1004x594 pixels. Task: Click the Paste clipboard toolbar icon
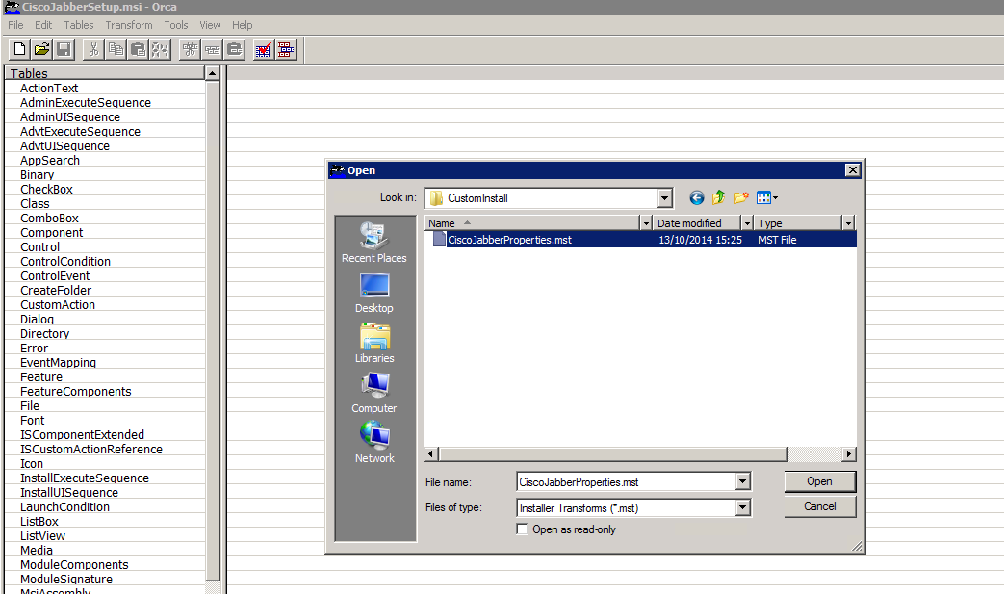point(138,49)
